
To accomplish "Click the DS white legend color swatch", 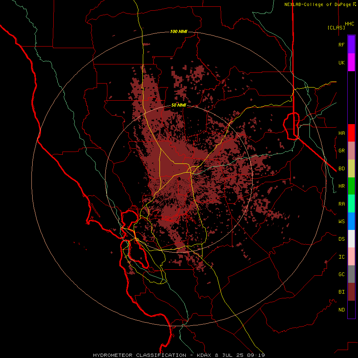I will [351, 239].
